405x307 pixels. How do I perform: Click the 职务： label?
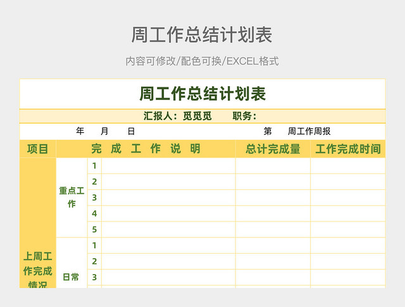(x=244, y=116)
